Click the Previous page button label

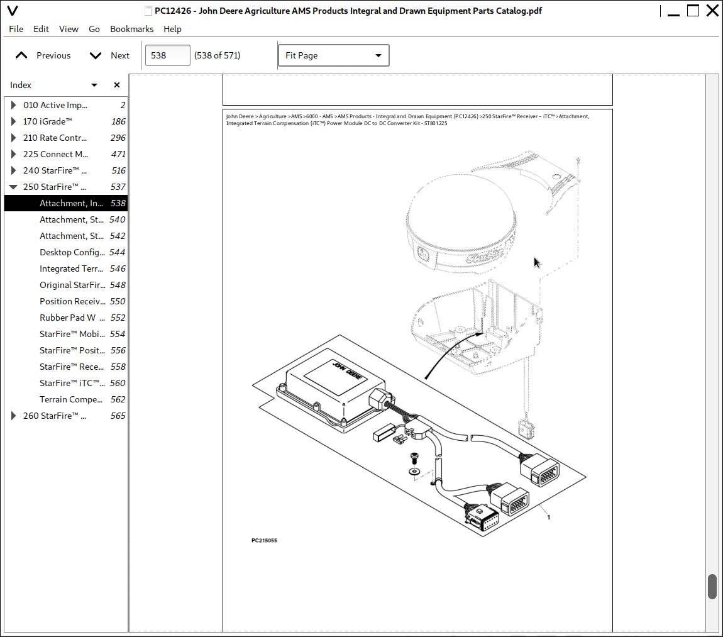pos(53,55)
